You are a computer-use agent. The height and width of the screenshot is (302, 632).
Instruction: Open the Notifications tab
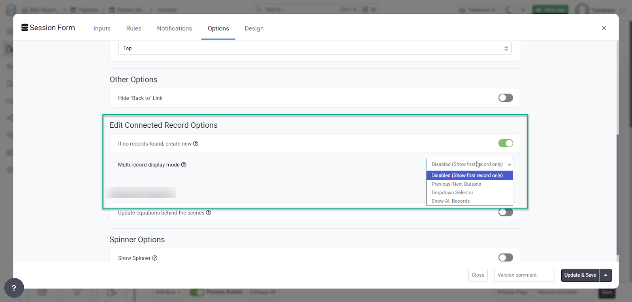coord(174,28)
